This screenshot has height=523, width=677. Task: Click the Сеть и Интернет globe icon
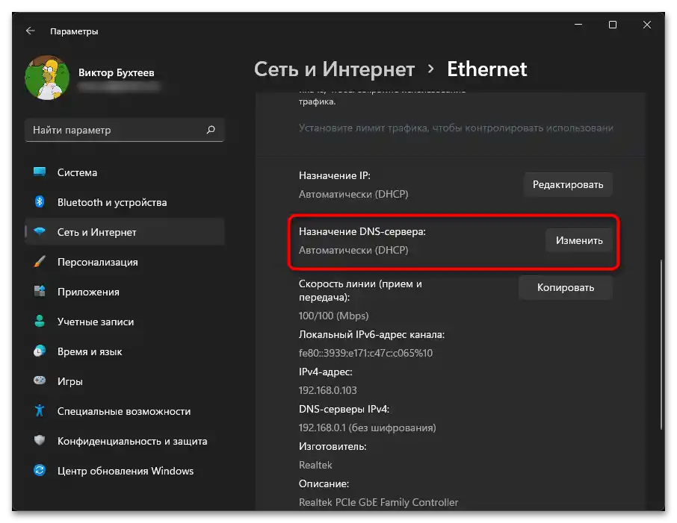[x=40, y=232]
